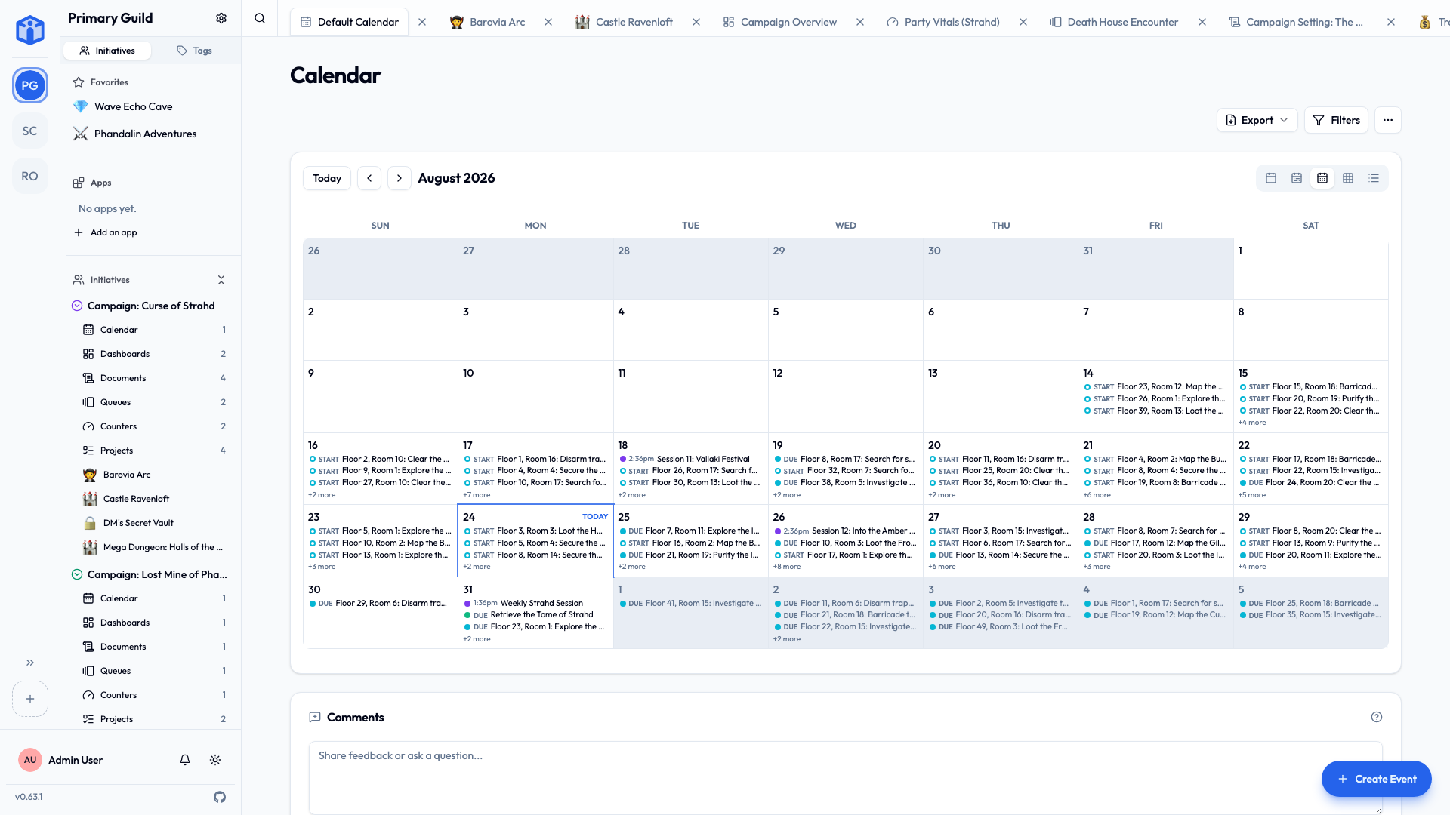Open the Export dropdown
The image size is (1450, 815).
1257,120
